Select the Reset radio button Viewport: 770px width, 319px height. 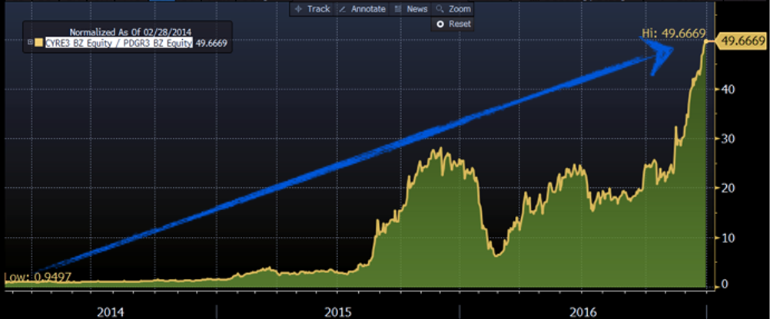tap(440, 25)
